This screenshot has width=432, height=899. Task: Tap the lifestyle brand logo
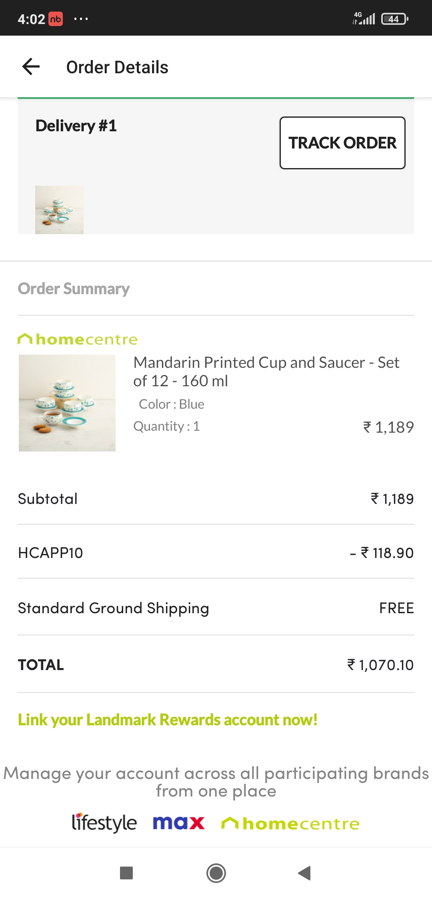pyautogui.click(x=104, y=823)
